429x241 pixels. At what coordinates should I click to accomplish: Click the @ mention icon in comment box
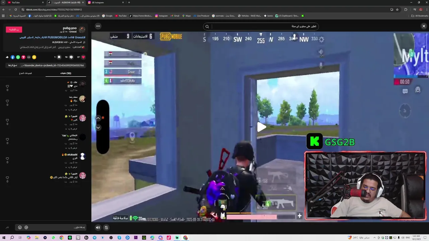(26, 227)
